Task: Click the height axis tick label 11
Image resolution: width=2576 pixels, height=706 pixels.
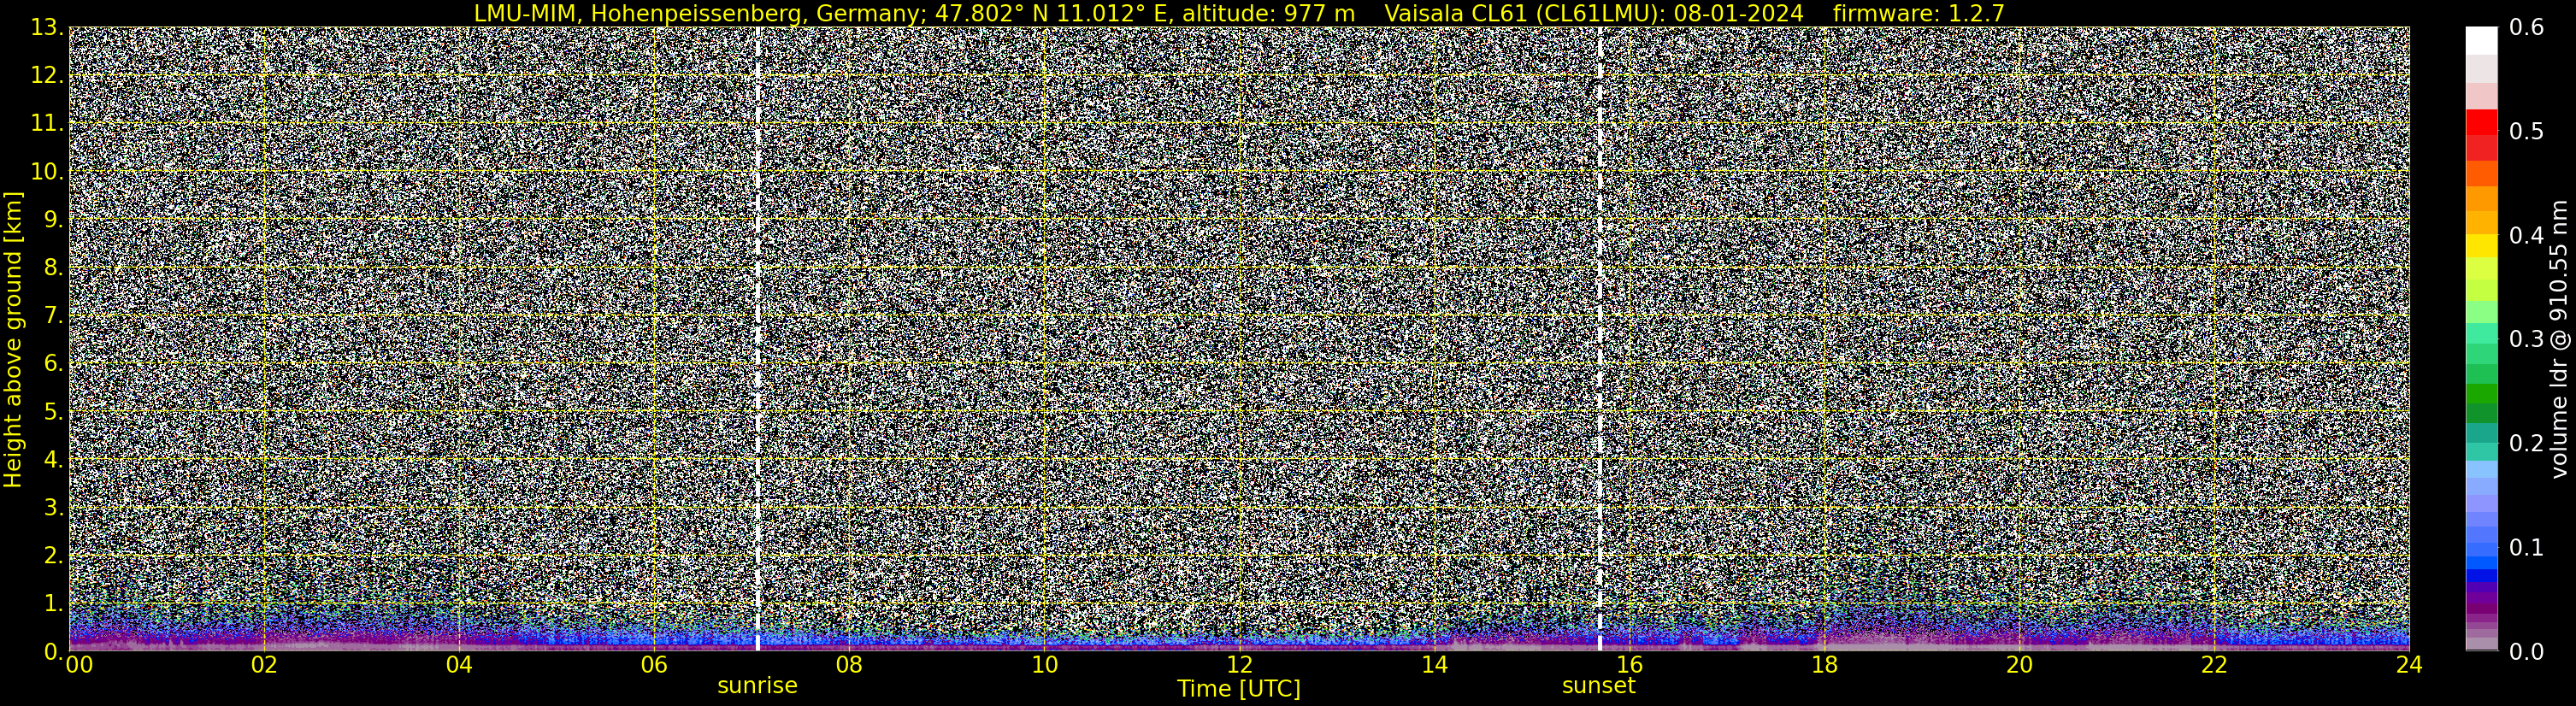Action: [x=46, y=124]
